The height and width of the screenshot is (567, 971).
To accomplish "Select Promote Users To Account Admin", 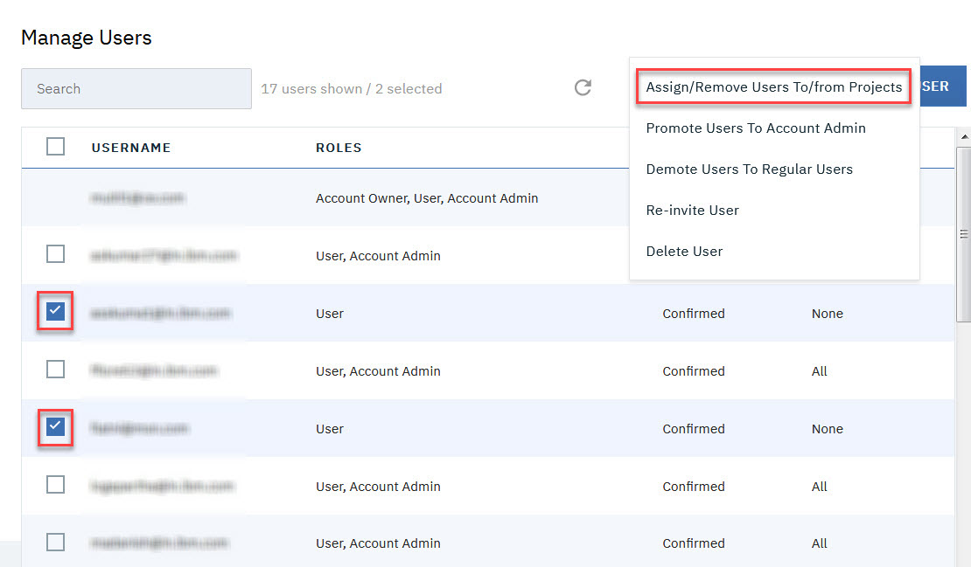I will pyautogui.click(x=756, y=128).
